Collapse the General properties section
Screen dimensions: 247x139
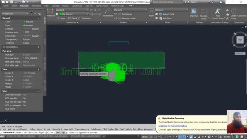(x=39, y=18)
